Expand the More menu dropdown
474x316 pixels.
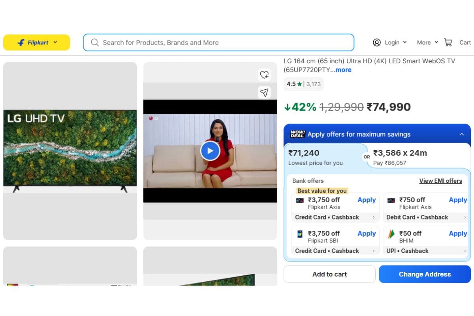(427, 42)
